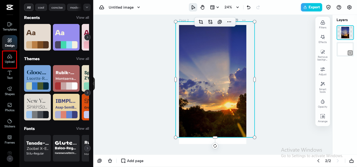Viewport: 357px width, 167px height.
Task: Duplicate the current page from bottom bar
Action: (100, 161)
